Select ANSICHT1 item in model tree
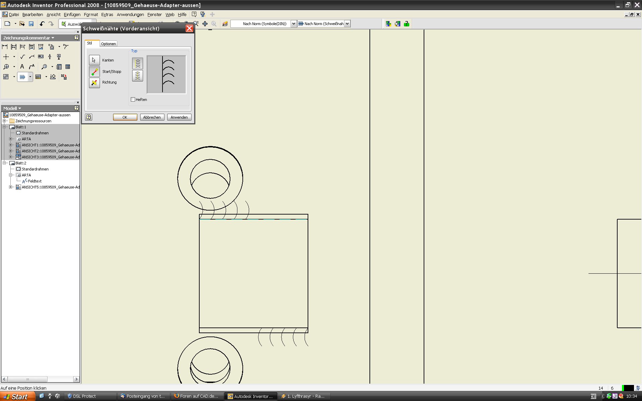The width and height of the screenshot is (642, 401). coord(50,145)
